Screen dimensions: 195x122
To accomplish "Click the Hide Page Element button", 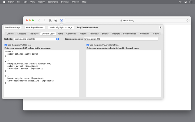I will click(x=35, y=27).
